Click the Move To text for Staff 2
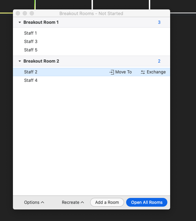196x221 pixels. (123, 72)
